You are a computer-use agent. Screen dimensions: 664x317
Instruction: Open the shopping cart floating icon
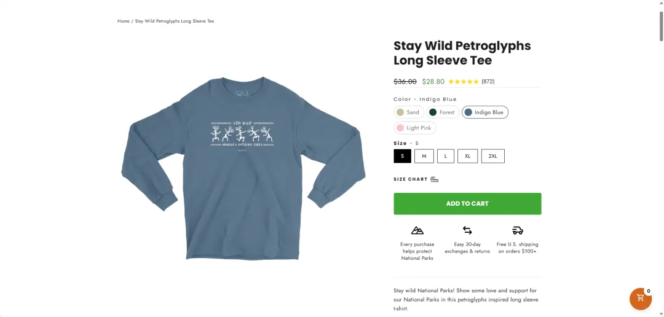pos(640,299)
